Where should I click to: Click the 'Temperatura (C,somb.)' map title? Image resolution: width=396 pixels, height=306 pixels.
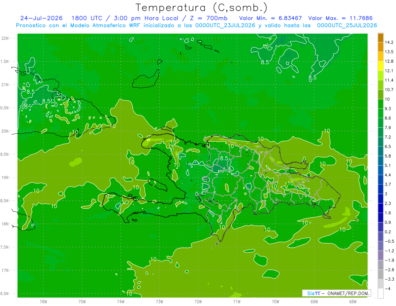201,7
